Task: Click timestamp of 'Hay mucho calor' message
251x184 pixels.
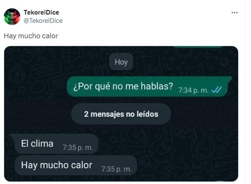Action: coord(117,169)
